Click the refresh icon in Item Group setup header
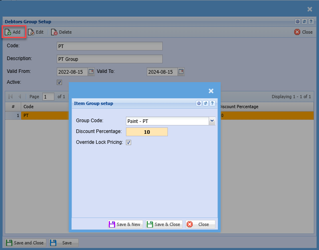Image resolution: width=319 pixels, height=250 pixels. pos(205,103)
